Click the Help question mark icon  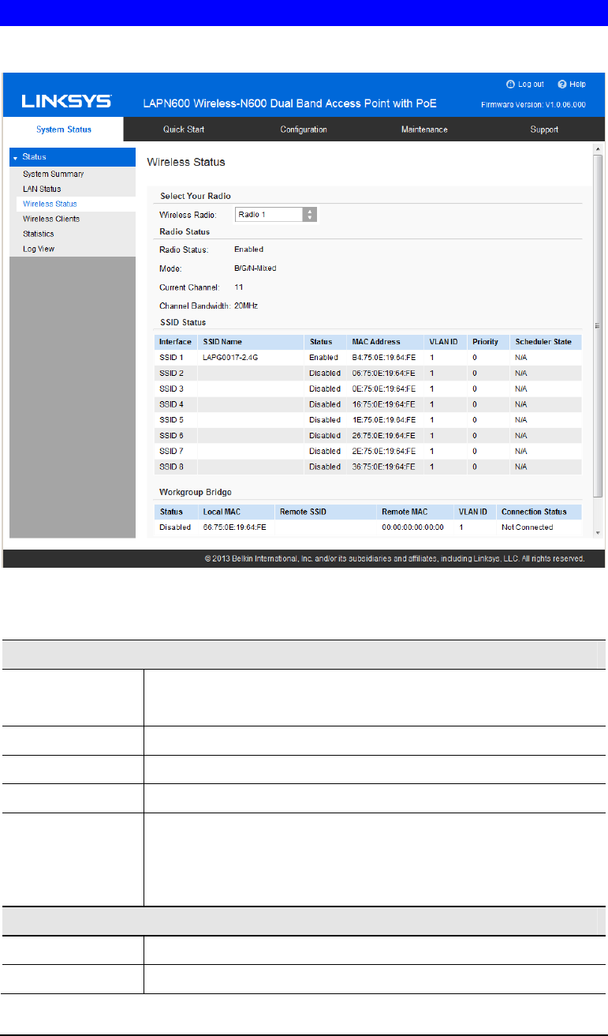pos(561,84)
